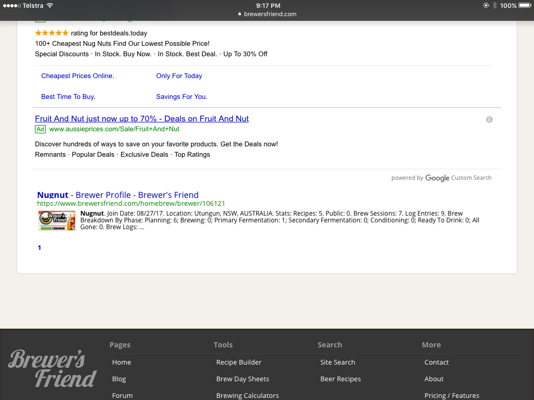Screen dimensions: 534x400
Task: Tap the Search footer heading
Action: 330,345
